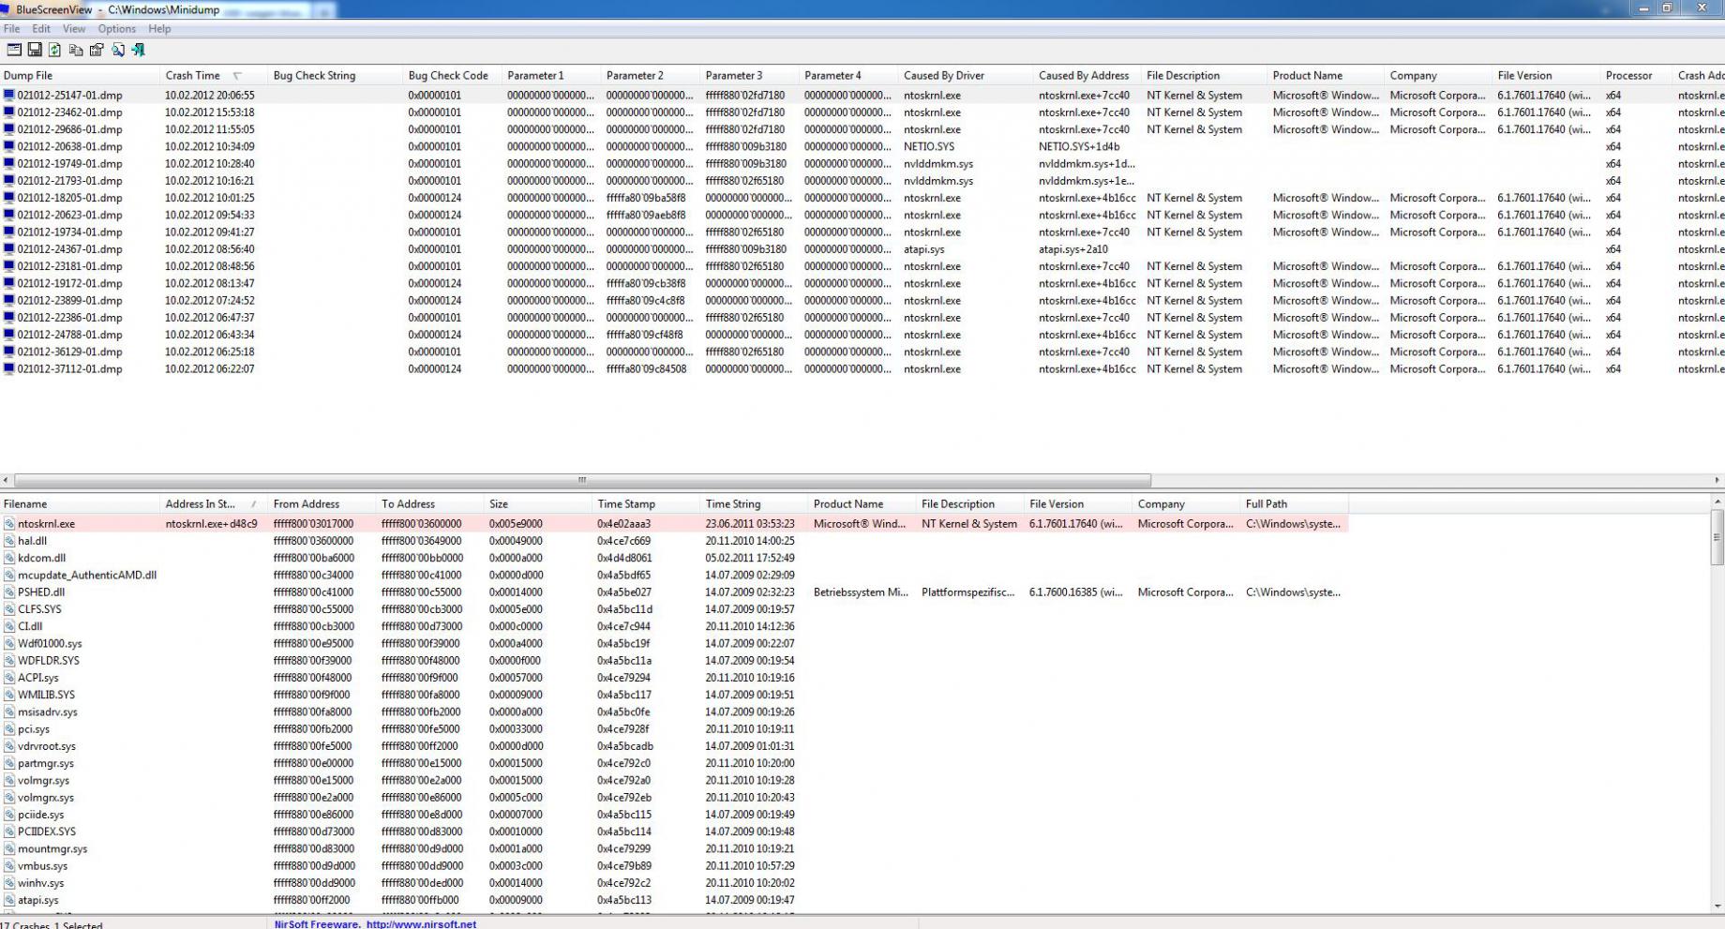Open the www.nirsoft.net link in status bar

click(421, 924)
